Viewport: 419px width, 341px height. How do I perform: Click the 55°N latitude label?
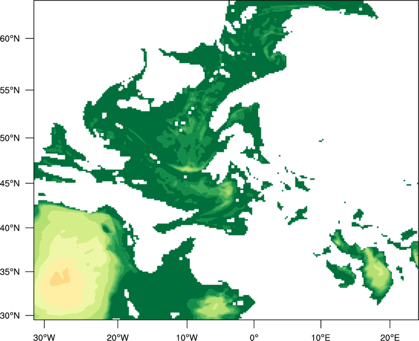(10, 90)
